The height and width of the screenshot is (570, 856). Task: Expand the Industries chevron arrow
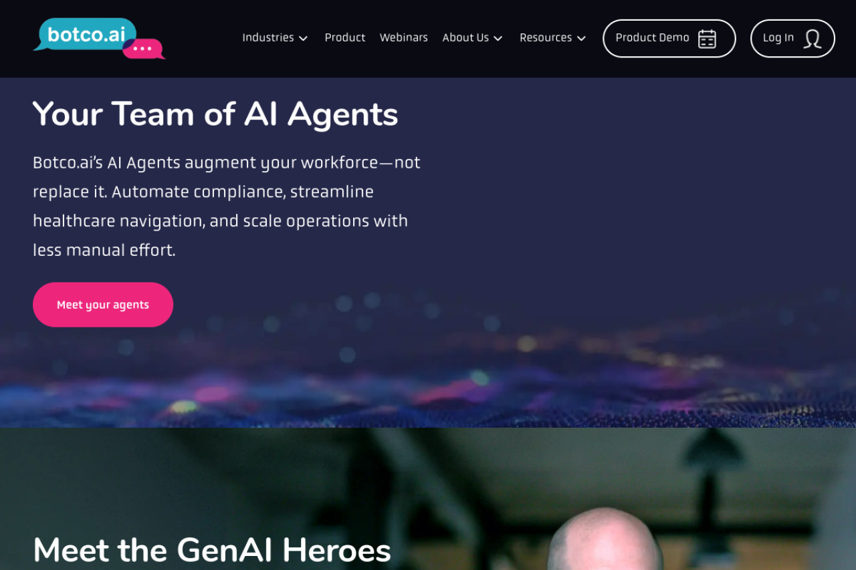point(303,39)
